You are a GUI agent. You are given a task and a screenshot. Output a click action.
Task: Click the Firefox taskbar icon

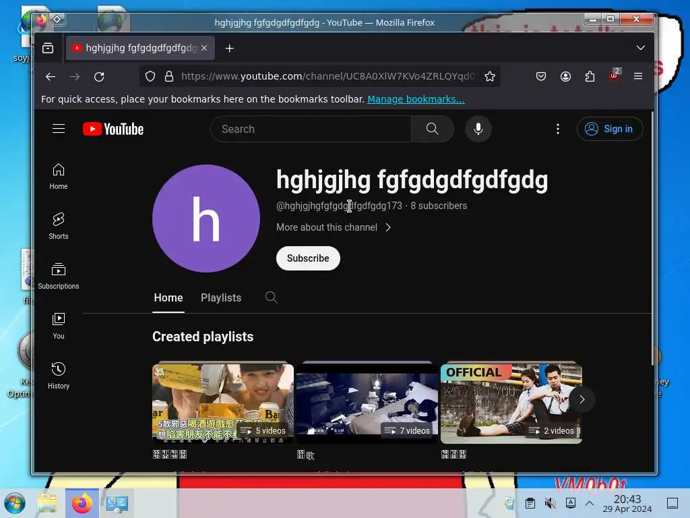pyautogui.click(x=82, y=503)
